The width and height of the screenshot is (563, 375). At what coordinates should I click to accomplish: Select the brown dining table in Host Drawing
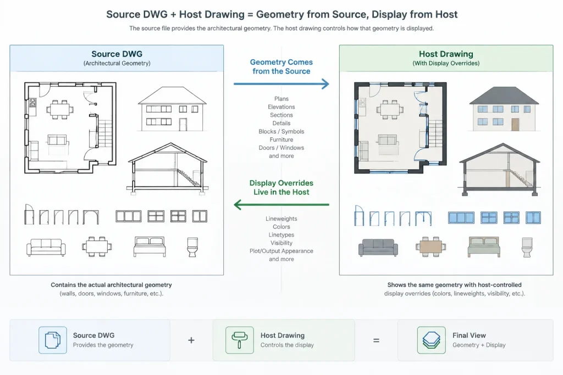(431, 247)
